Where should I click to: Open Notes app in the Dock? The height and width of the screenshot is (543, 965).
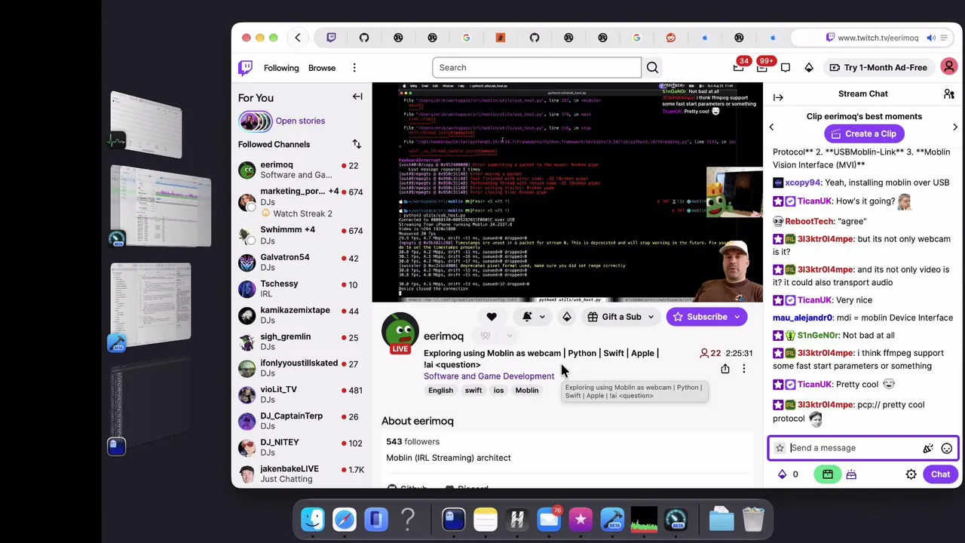[486, 520]
